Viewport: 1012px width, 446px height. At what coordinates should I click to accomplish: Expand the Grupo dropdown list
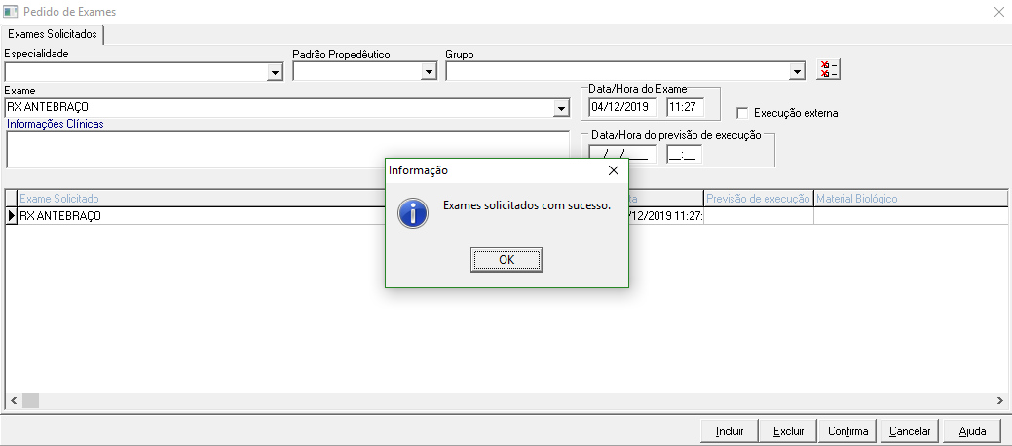(798, 72)
